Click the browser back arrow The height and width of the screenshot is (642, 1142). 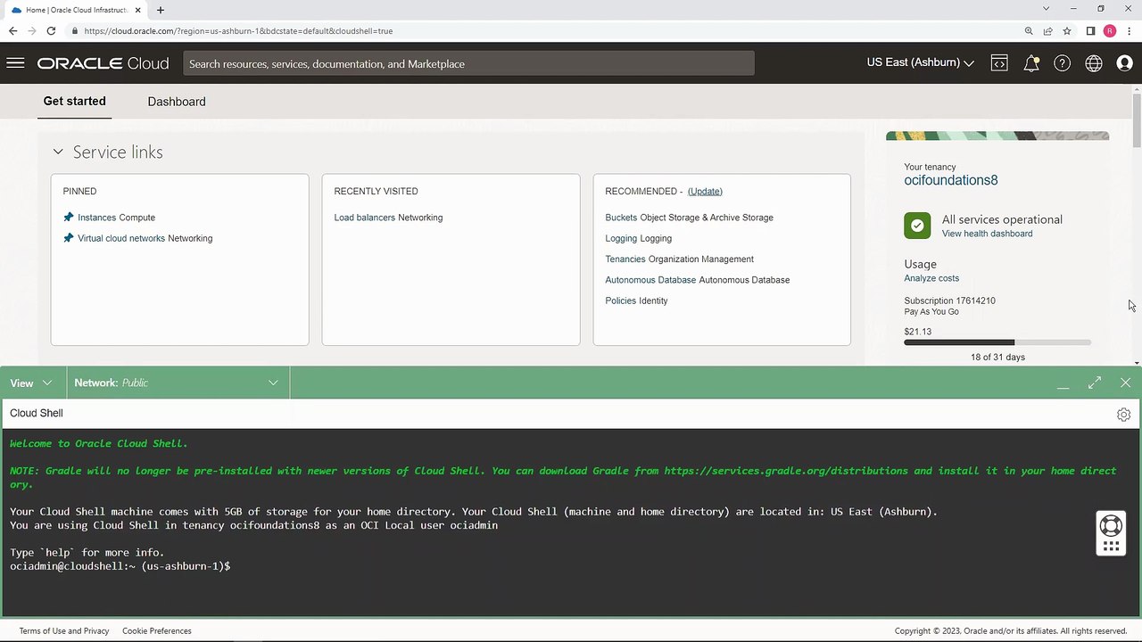tap(12, 30)
